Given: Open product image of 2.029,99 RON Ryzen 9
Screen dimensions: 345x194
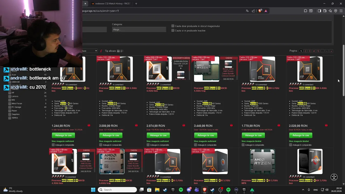Looking at the screenshot, I should point(310,69).
